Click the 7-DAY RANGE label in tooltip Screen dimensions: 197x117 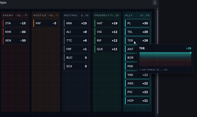point(153,70)
